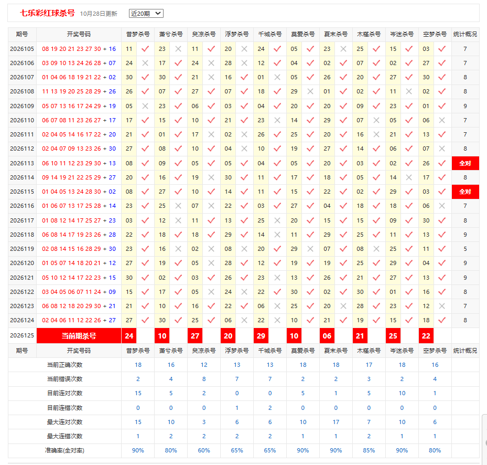
Task: Click issue number 2026125
Action: pos(22,335)
